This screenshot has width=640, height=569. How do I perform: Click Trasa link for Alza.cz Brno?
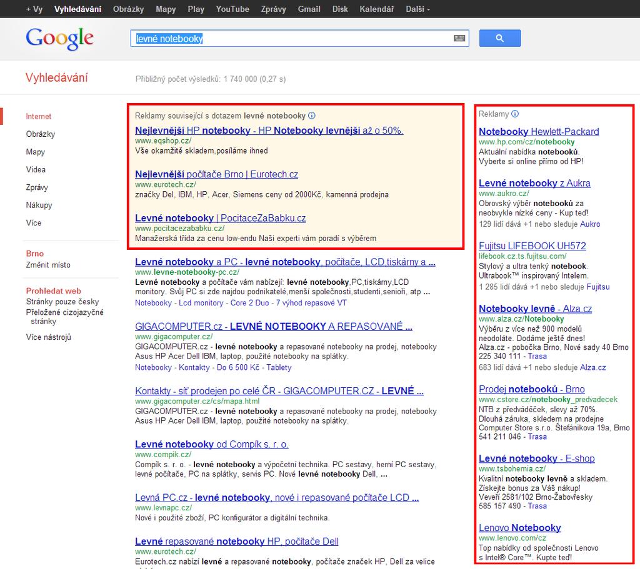537,357
